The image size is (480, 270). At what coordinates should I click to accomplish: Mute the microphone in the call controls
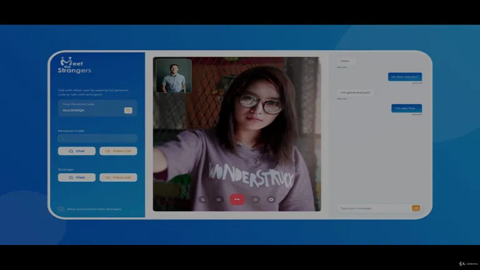[x=202, y=199]
